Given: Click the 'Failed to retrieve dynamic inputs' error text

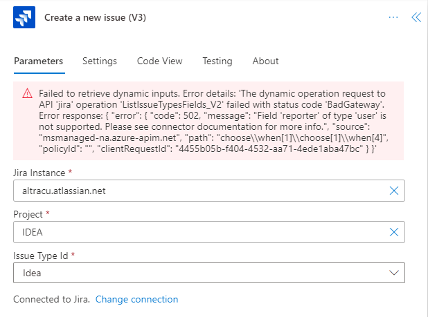Looking at the screenshot, I should tap(213, 121).
